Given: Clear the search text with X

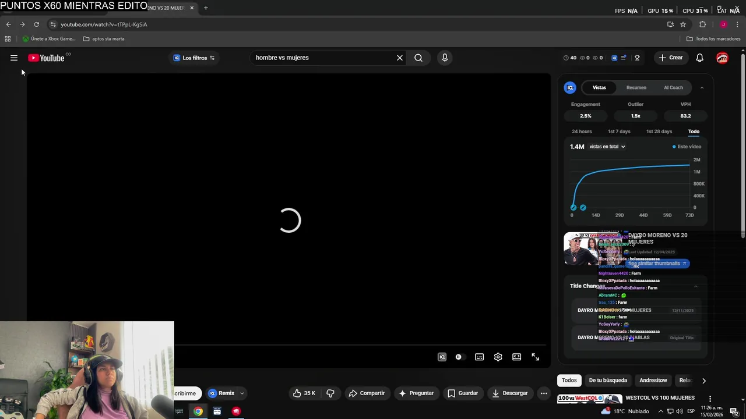Looking at the screenshot, I should [x=400, y=58].
